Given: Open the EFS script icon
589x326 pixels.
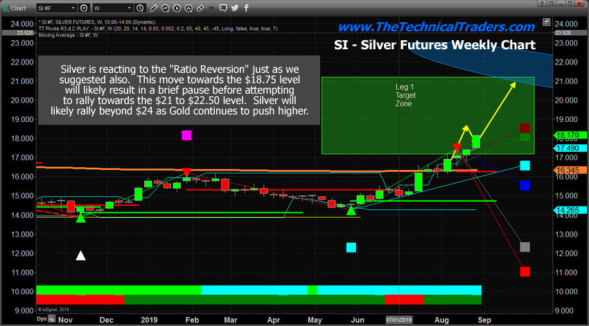Looking at the screenshot, I should pos(212,8).
